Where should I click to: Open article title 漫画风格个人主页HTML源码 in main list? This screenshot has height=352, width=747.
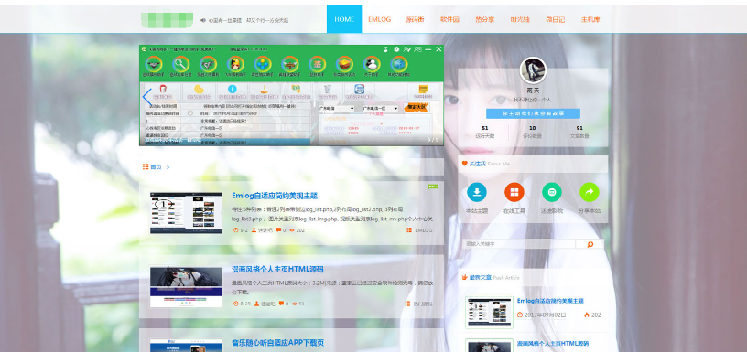click(277, 269)
